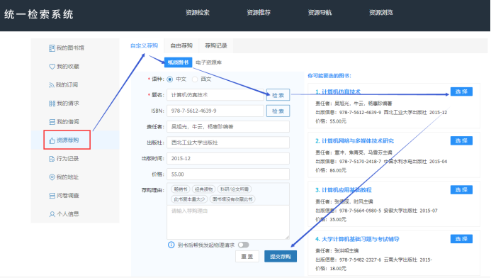Click 选择 for 大学计算机基础习题与考试辅导
Screen dimensions: 491x278
pos(461,239)
